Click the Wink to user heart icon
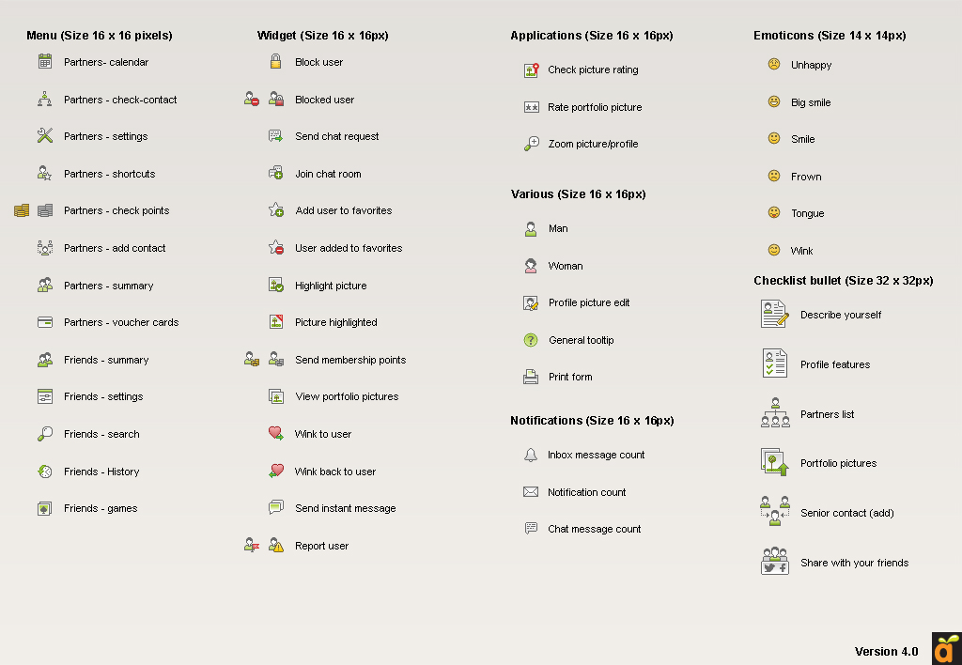The height and width of the screenshot is (665, 962). point(276,434)
